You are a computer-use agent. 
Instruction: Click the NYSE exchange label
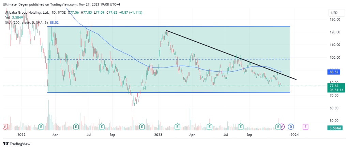coord(61,13)
